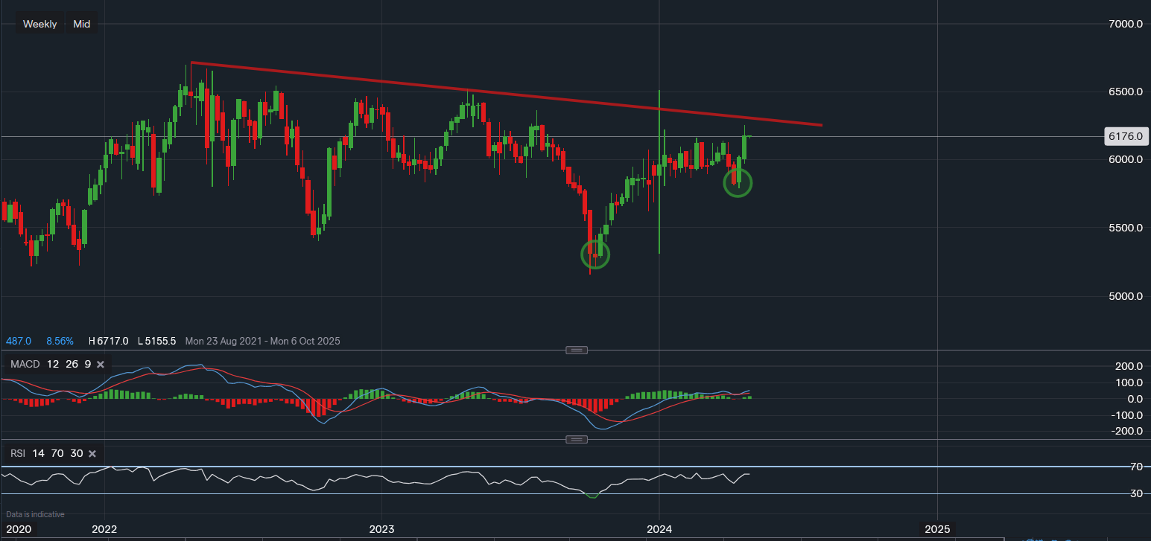
Task: Click the 7000.0 price axis label
Action: [x=1125, y=24]
